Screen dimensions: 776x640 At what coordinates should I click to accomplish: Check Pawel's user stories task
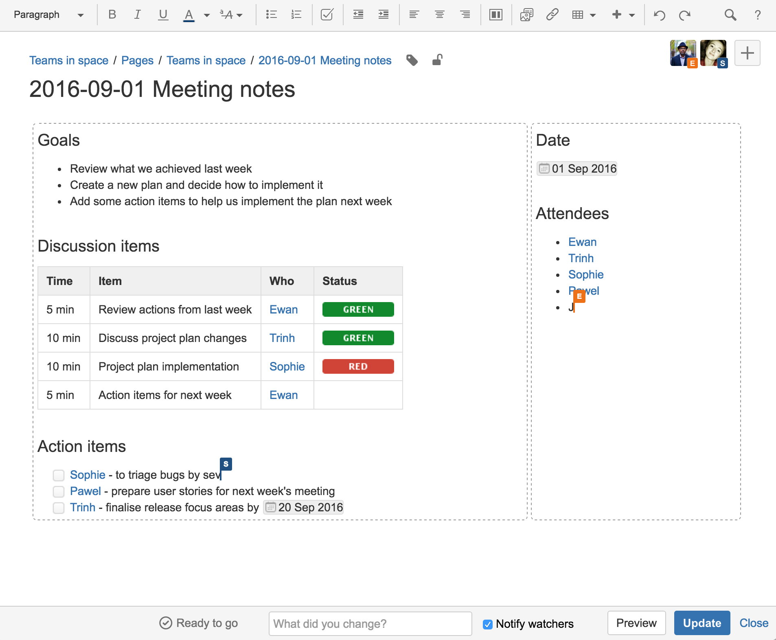point(59,491)
